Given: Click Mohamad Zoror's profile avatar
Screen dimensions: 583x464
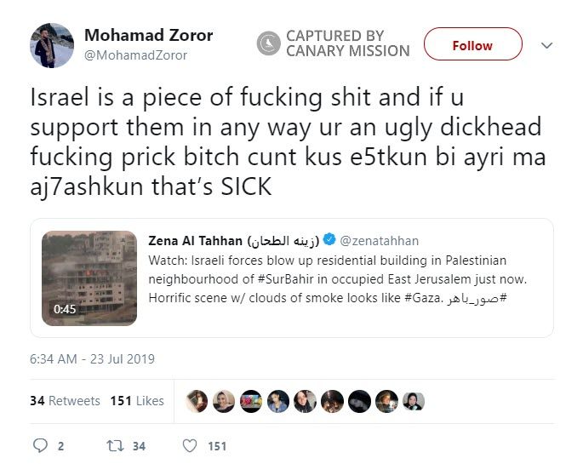Looking at the screenshot, I should coord(53,45).
